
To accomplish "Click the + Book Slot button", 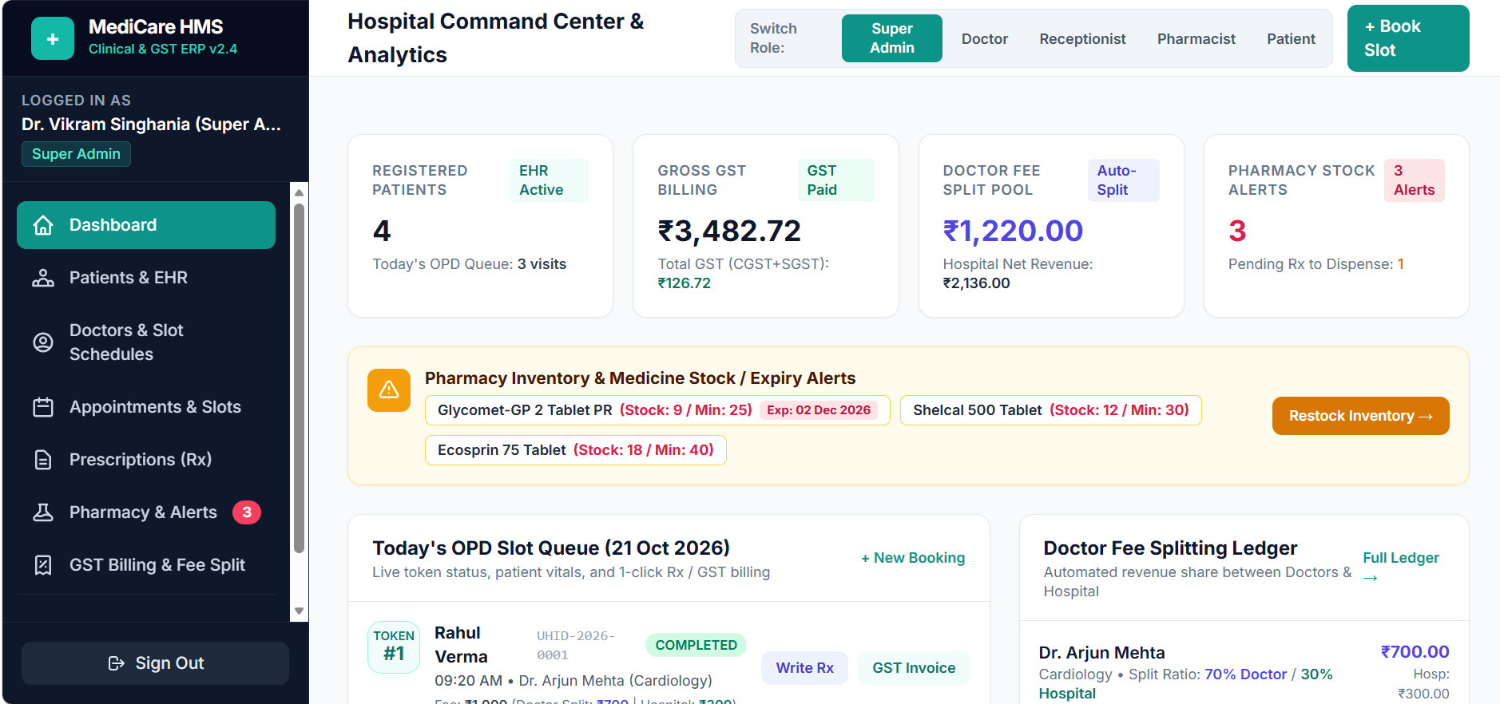I will click(1408, 38).
